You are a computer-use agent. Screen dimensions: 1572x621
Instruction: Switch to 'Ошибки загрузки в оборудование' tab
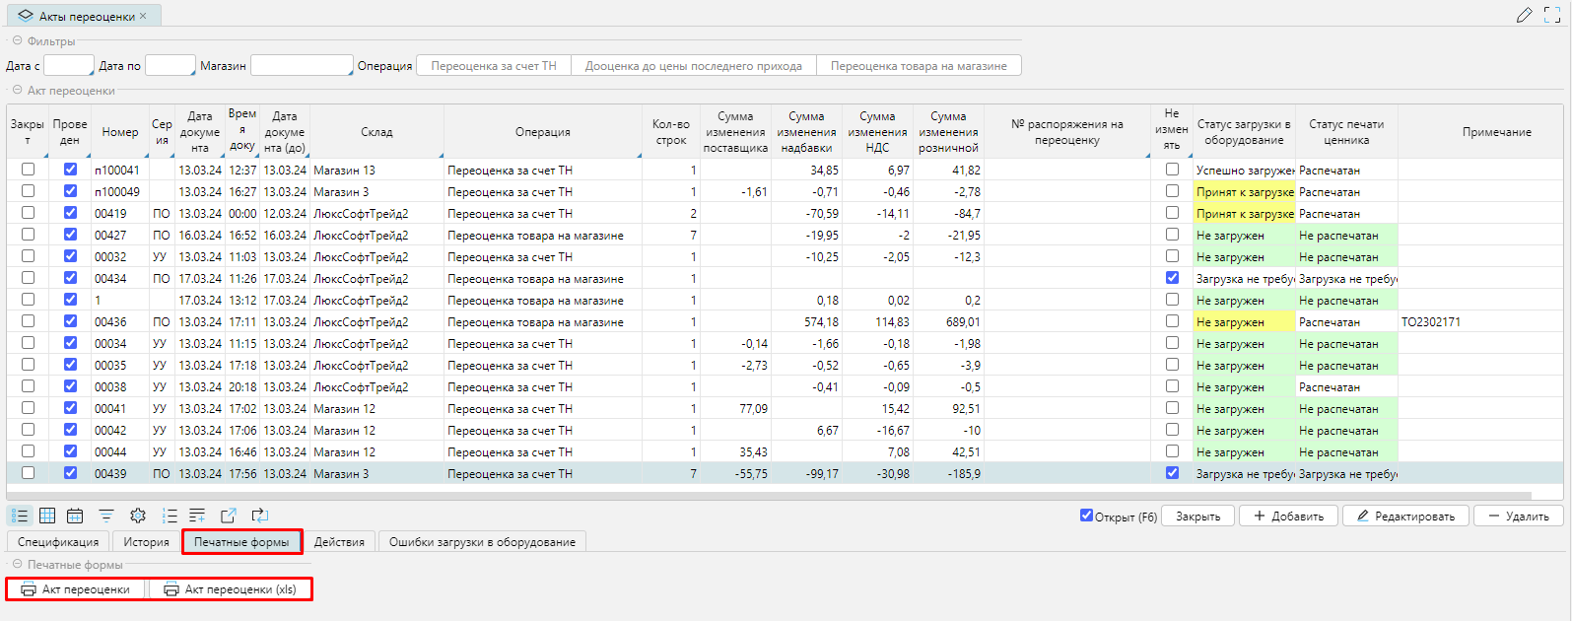pos(482,542)
